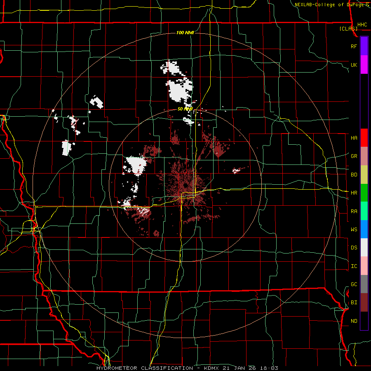
Task: Click the 'UK' legend label
Action: [x=354, y=65]
